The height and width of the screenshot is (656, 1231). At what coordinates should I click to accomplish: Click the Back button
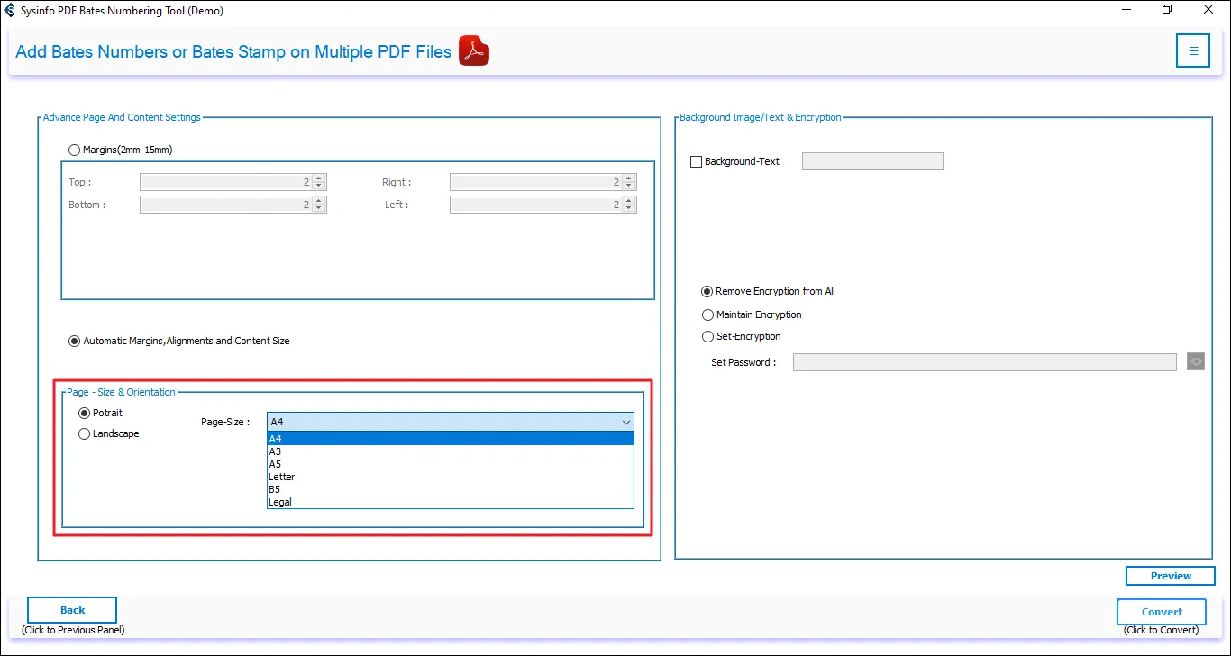click(72, 610)
